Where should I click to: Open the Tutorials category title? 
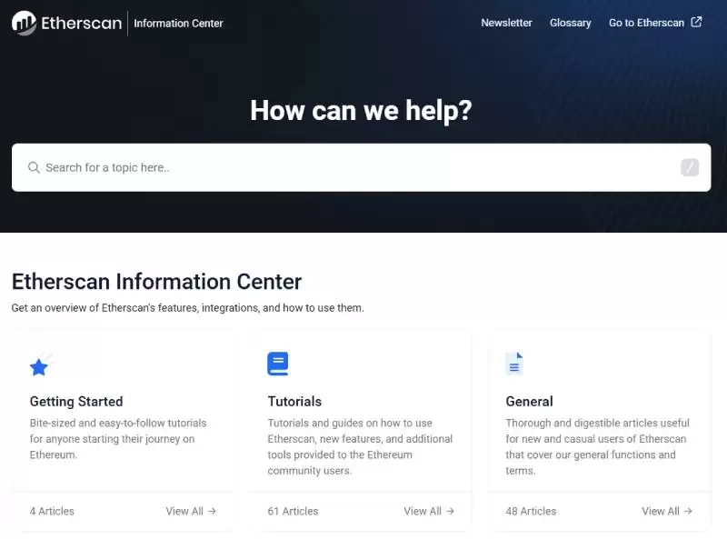pos(294,401)
